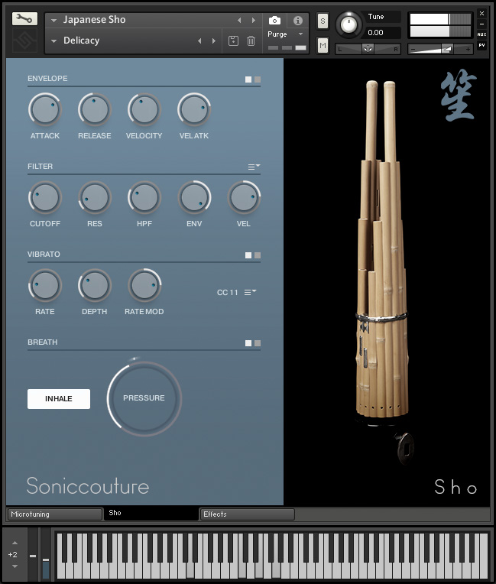The image size is (496, 584).
Task: Click the large PRESSURE breath knob
Action: click(144, 398)
